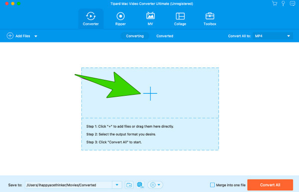Image resolution: width=299 pixels, height=192 pixels.
Task: Click the register key icon
Action: click(283, 3)
